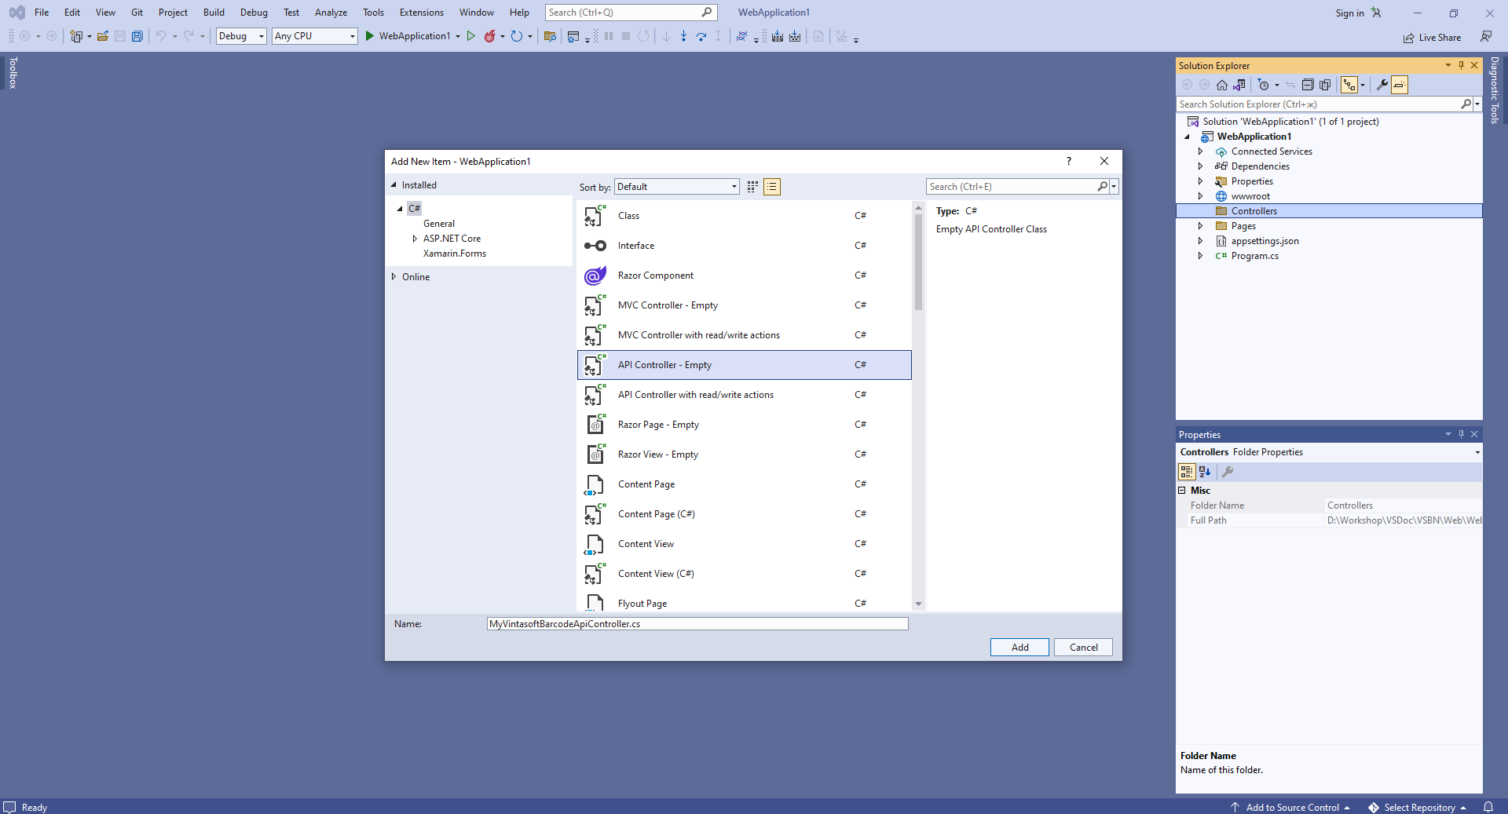Open the Git menu

pyautogui.click(x=137, y=13)
